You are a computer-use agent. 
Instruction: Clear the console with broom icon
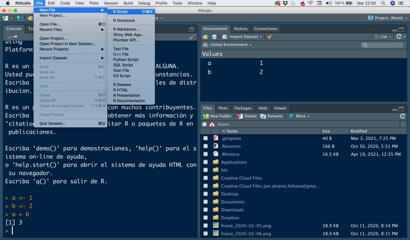(192, 37)
